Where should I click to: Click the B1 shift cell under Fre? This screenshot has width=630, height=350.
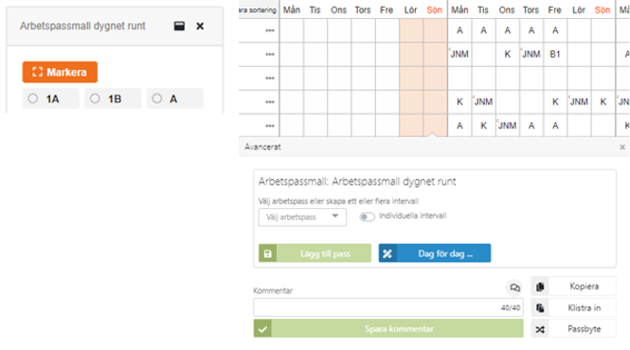pyautogui.click(x=555, y=54)
